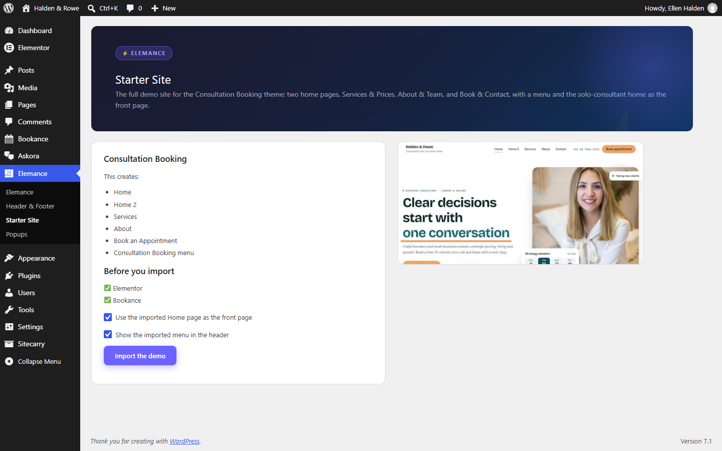Click the Appearance paintbrush icon
Screen dimensions: 722x451
click(x=9, y=258)
